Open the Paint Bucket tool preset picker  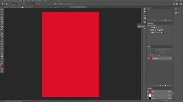pos(7,4)
